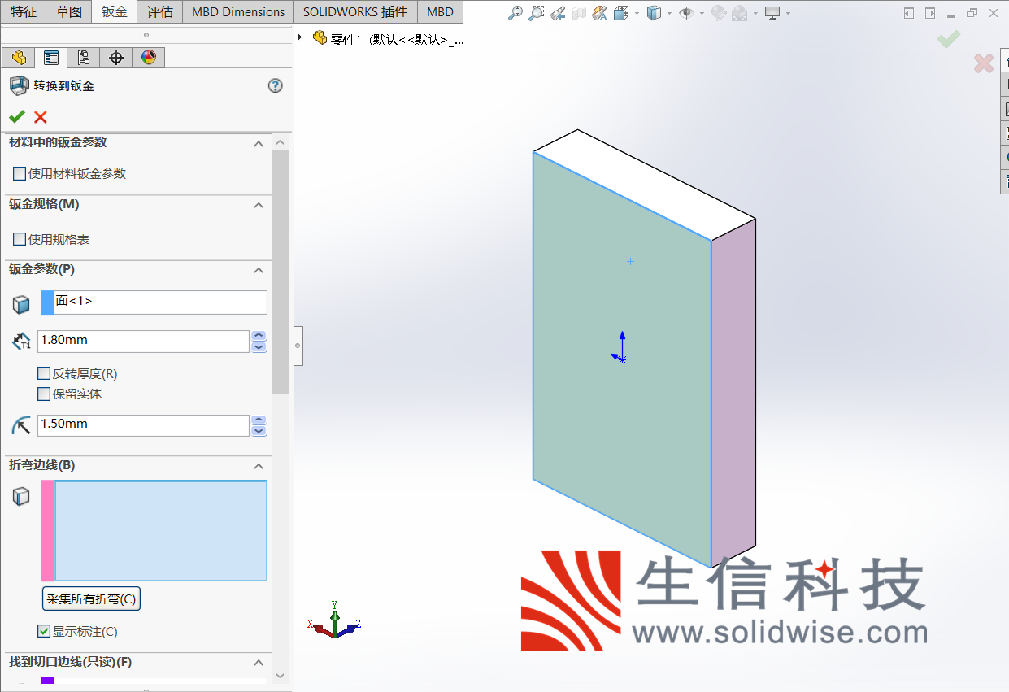This screenshot has width=1009, height=692.
Task: Accept with the graphics-area green checkmark
Action: tap(949, 38)
